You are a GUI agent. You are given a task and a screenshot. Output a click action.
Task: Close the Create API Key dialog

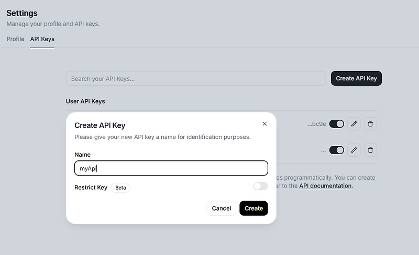point(264,124)
